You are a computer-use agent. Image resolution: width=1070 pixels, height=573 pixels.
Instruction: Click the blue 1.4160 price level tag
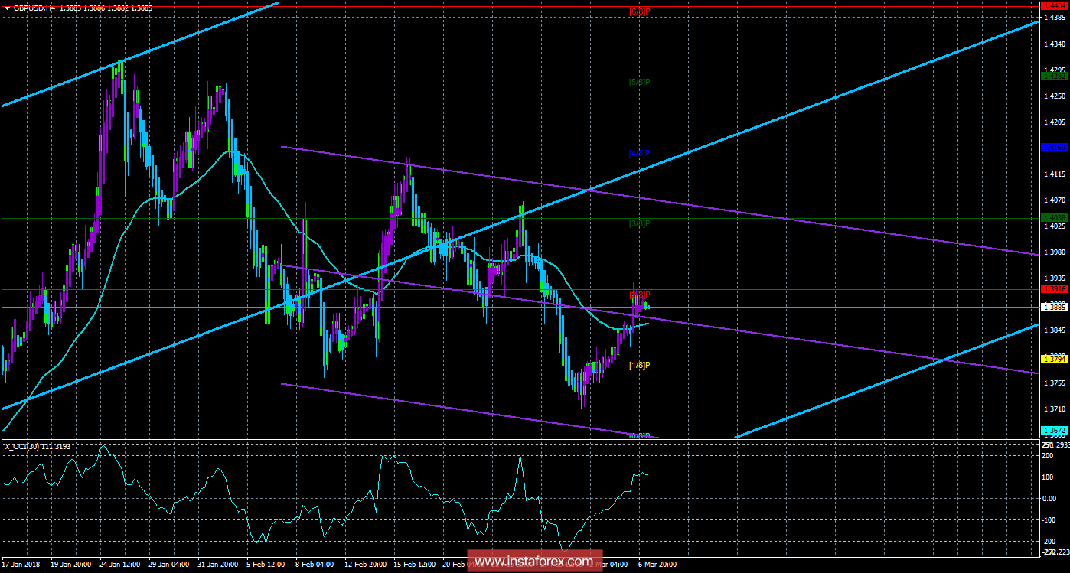[x=1054, y=147]
